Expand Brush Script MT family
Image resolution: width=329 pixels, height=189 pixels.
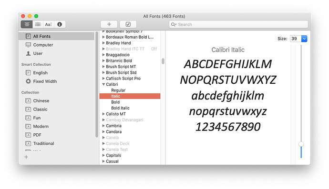[x=103, y=67]
